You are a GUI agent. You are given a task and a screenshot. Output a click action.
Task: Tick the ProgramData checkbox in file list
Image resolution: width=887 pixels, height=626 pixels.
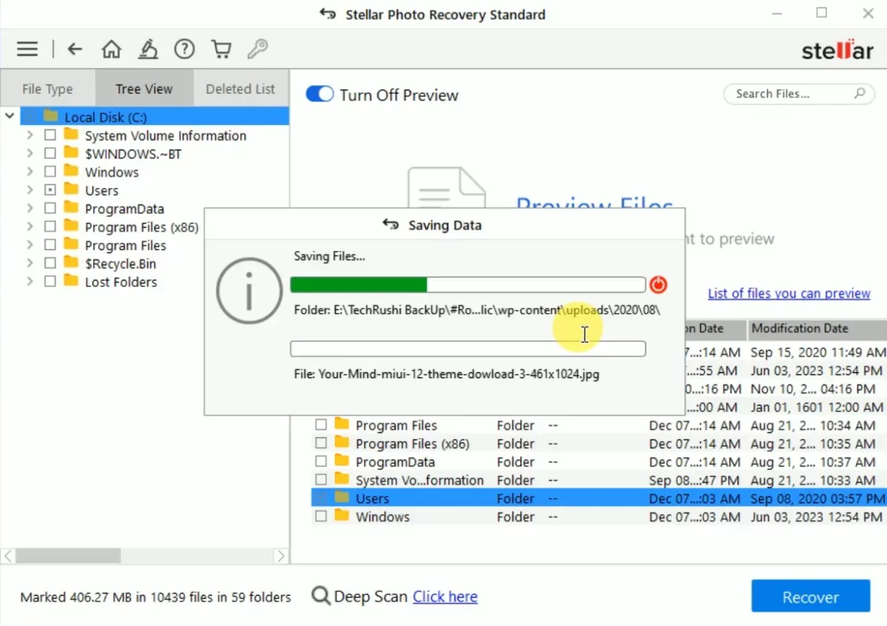click(x=321, y=462)
